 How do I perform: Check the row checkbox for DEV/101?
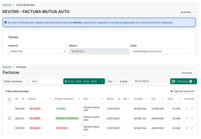(x=9, y=118)
